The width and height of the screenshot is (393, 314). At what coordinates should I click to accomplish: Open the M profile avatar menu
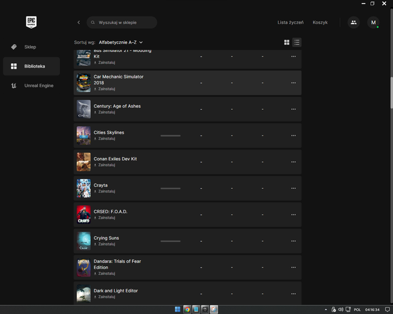(373, 22)
